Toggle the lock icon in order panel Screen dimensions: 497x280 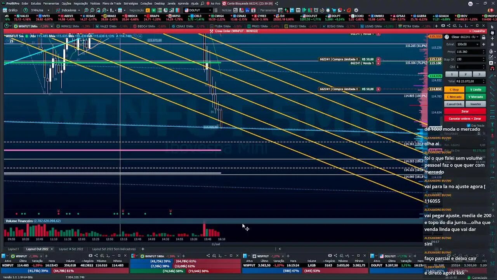[483, 37]
